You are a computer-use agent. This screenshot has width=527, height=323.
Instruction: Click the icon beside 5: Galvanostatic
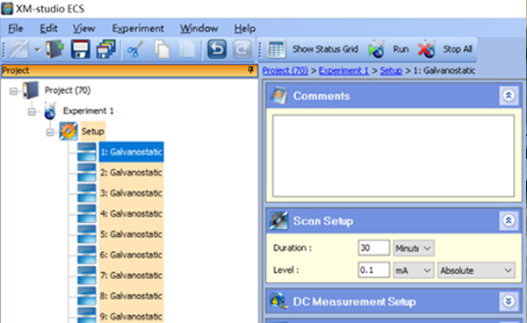click(x=87, y=234)
